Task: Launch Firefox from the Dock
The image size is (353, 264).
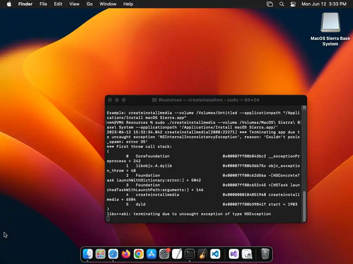Action: click(x=126, y=254)
